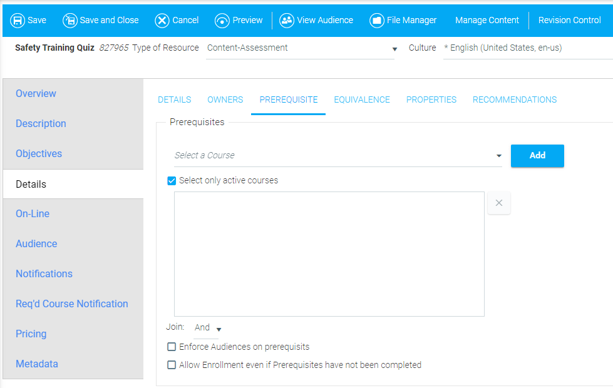This screenshot has width=613, height=388.
Task: Open the Join And dropdown
Action: [208, 328]
